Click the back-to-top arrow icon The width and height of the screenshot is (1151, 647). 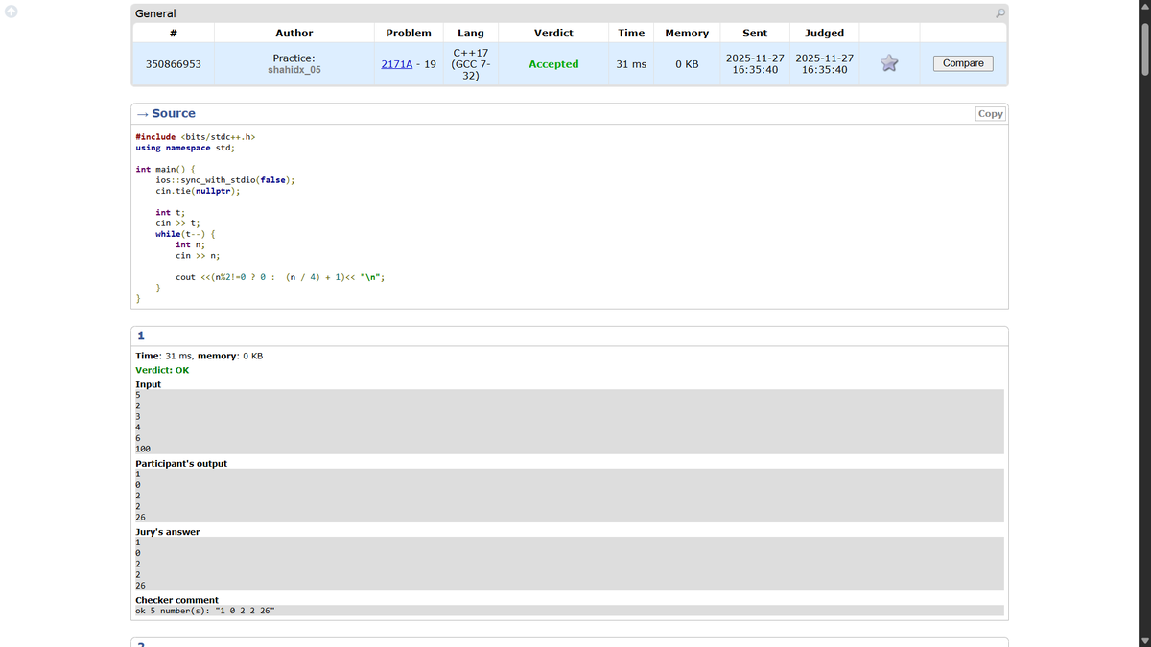click(x=10, y=11)
